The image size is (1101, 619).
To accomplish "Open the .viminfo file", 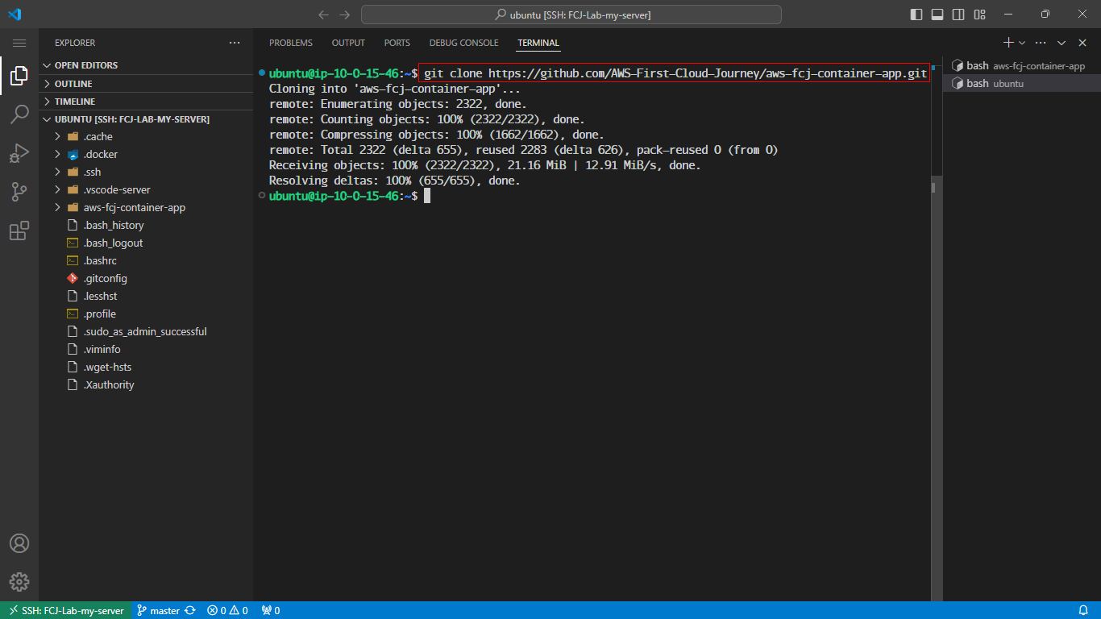I will click(x=146, y=349).
